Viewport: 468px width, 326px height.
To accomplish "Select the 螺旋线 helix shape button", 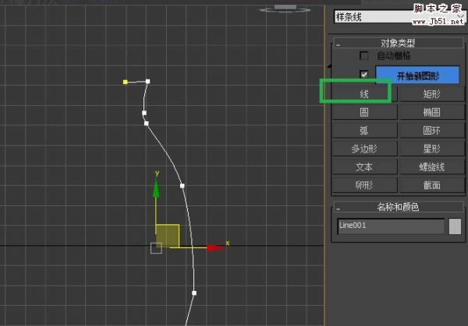I will tap(431, 167).
